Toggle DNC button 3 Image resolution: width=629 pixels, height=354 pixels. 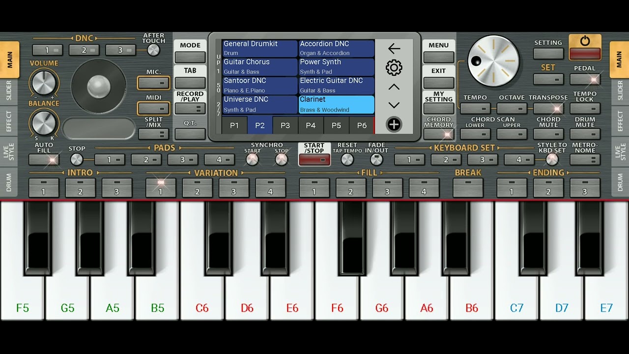point(120,50)
